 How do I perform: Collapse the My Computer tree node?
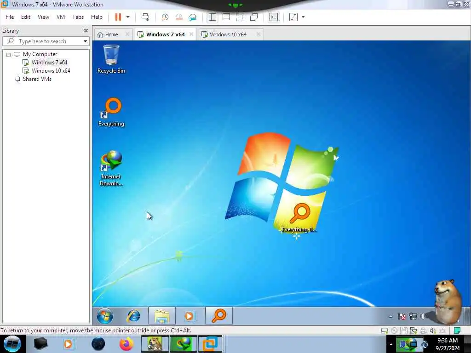(x=8, y=55)
